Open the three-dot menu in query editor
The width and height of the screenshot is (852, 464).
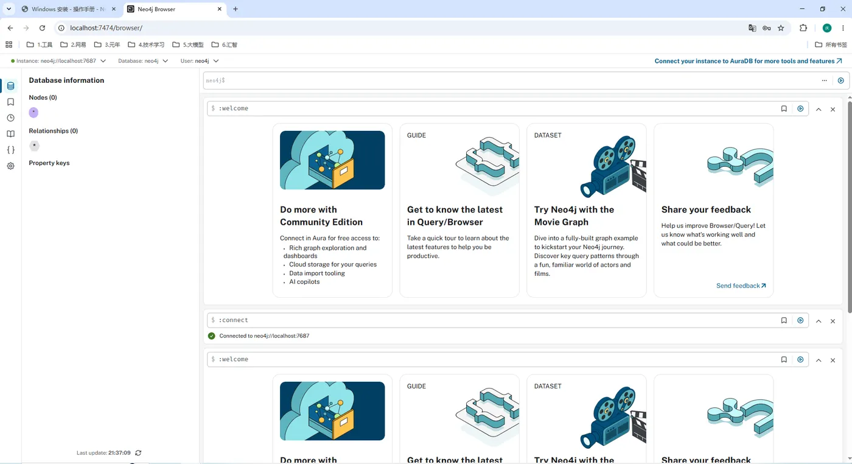tap(824, 80)
